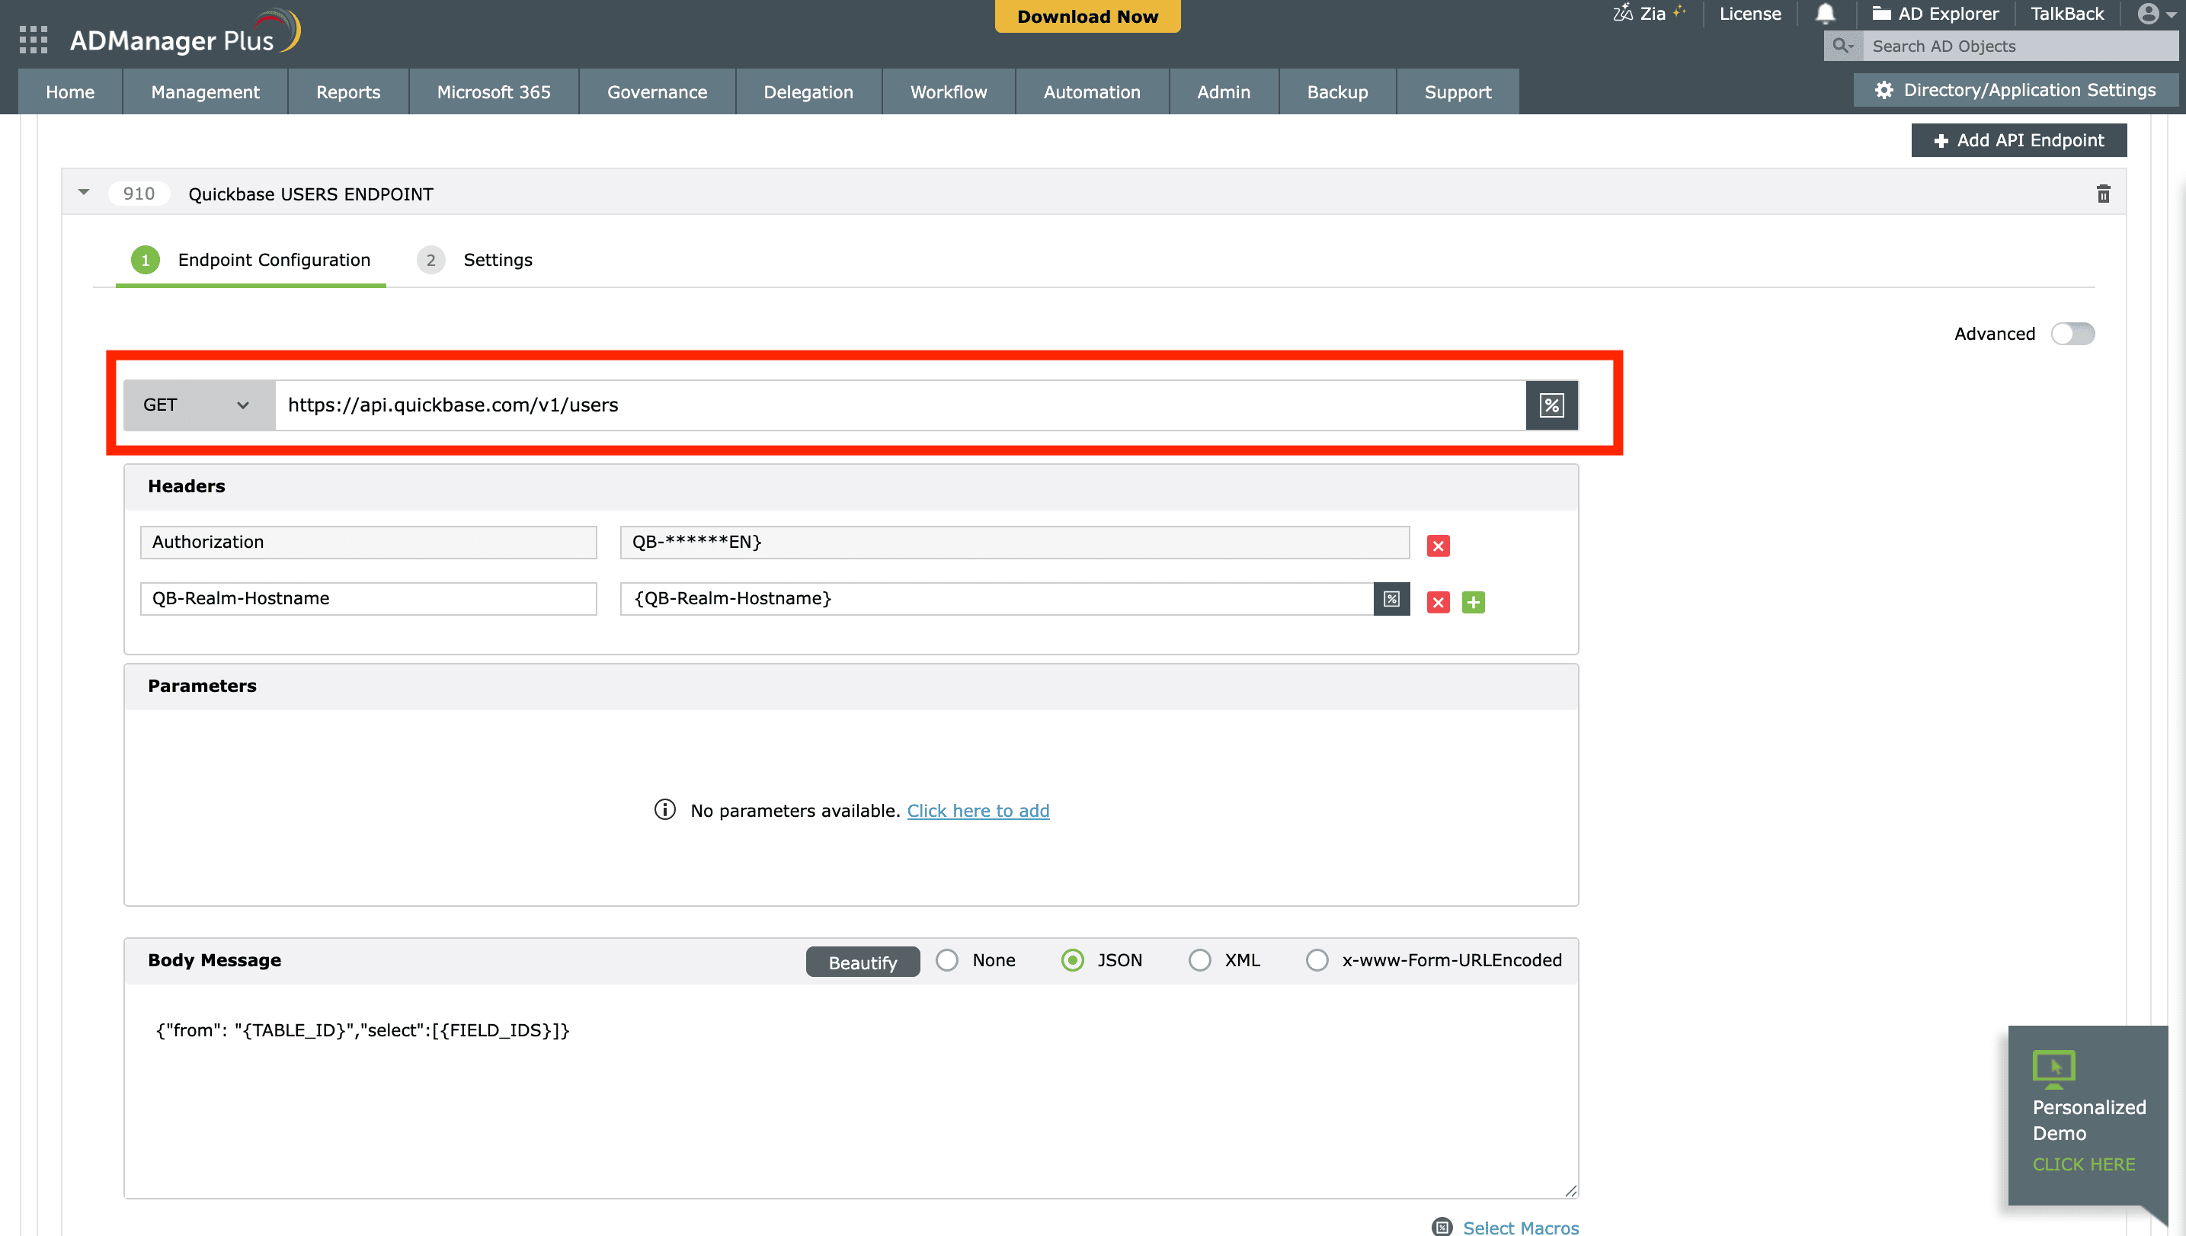Collapse the Quickbase USERS ENDPOINT section
The width and height of the screenshot is (2186, 1236).
pyautogui.click(x=84, y=193)
